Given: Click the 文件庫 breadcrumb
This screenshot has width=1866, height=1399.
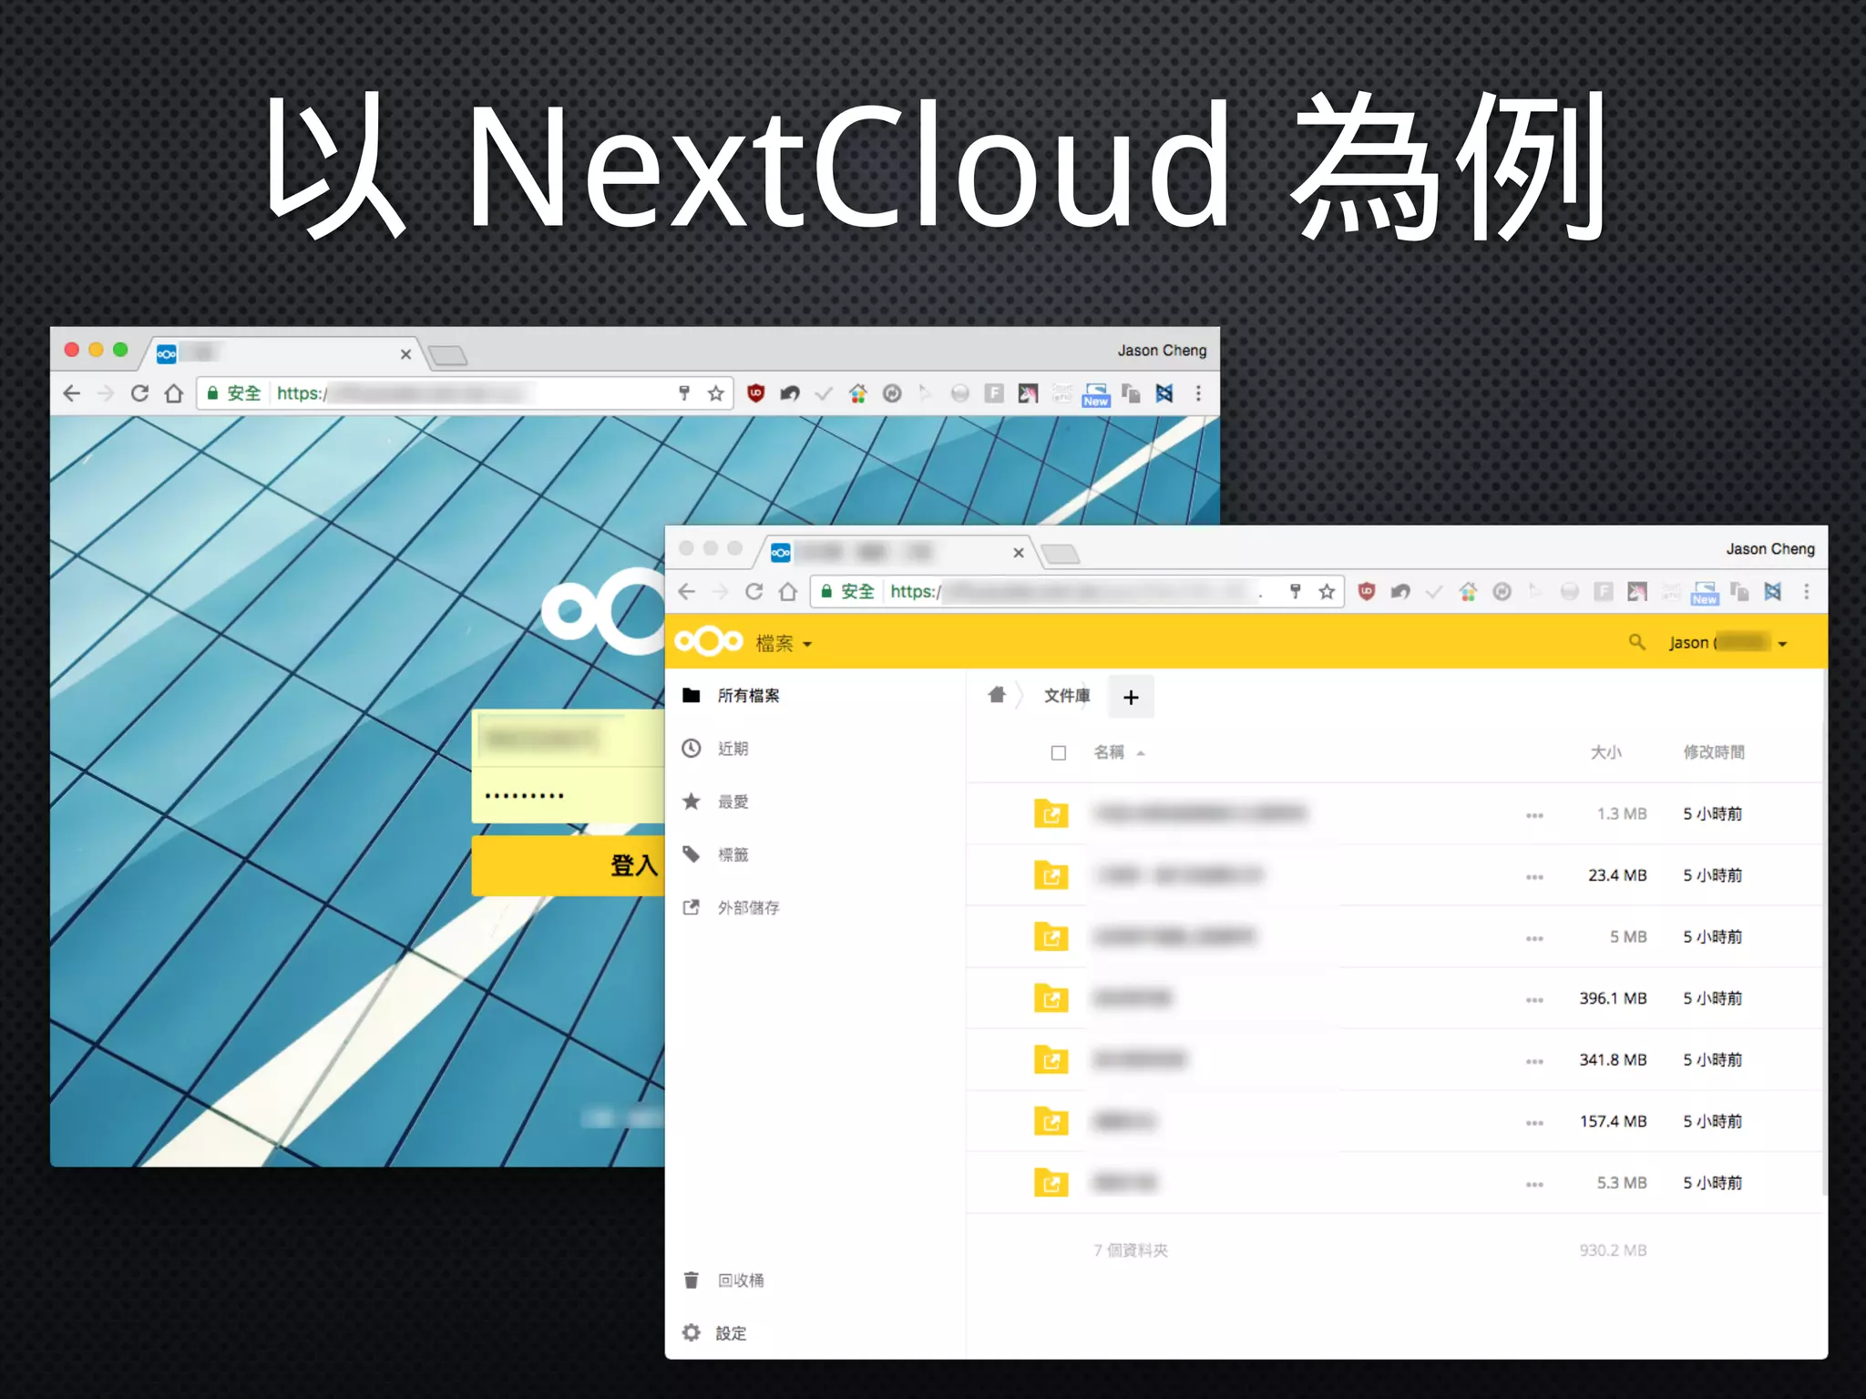Looking at the screenshot, I should (x=1066, y=696).
